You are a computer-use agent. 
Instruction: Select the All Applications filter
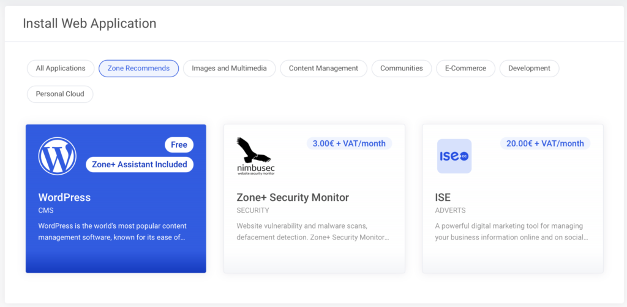click(x=61, y=69)
